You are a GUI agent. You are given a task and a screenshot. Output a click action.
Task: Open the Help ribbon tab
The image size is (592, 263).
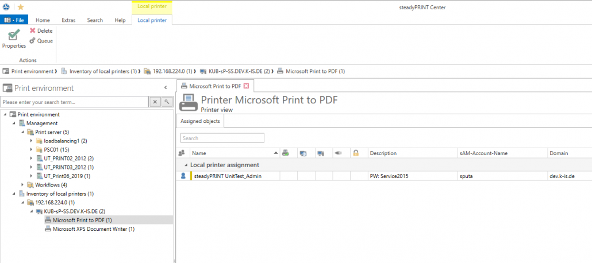(x=120, y=20)
